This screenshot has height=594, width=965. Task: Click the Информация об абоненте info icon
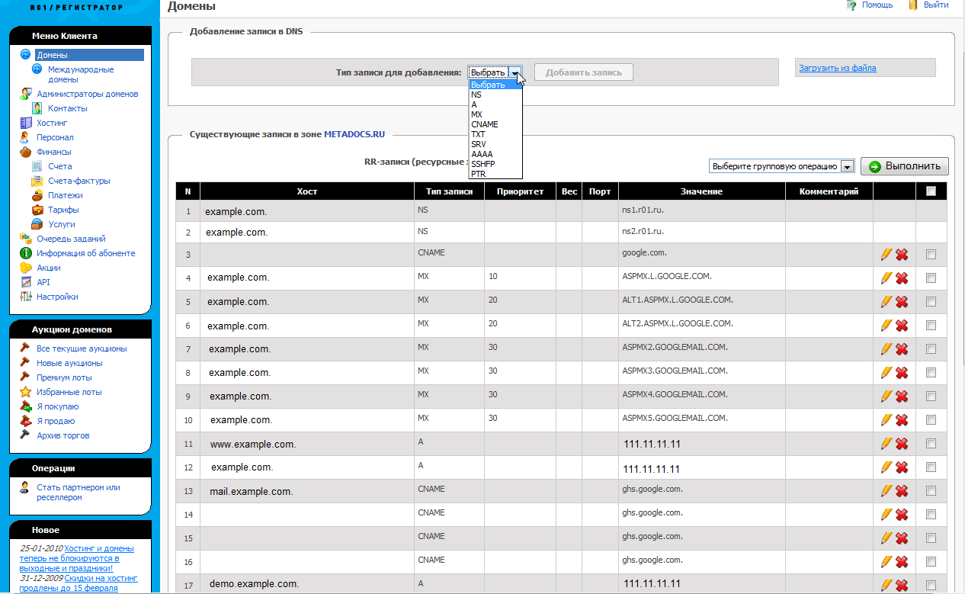click(x=26, y=253)
